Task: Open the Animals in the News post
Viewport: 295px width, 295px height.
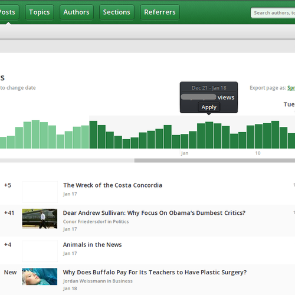Action: point(92,244)
